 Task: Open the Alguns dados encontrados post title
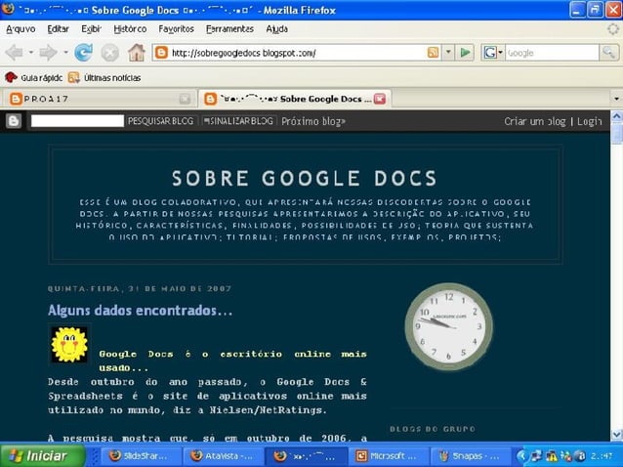(x=140, y=311)
